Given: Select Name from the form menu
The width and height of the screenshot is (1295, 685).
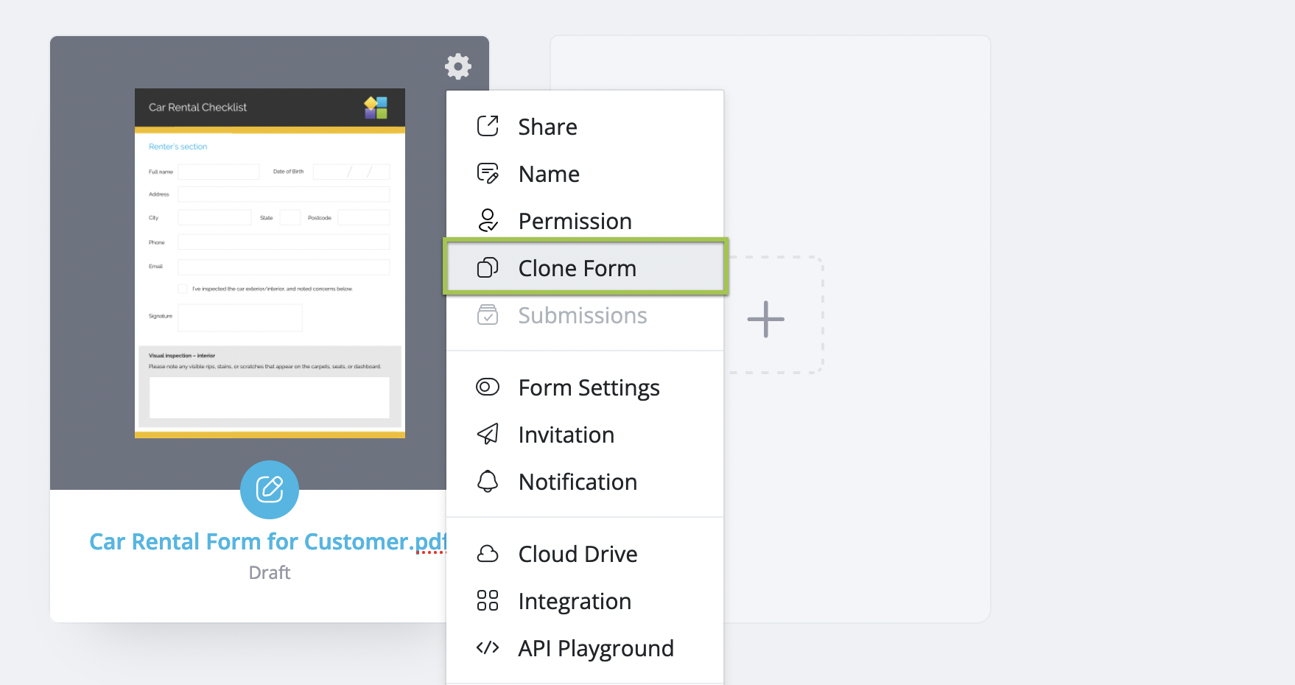Looking at the screenshot, I should click(x=549, y=175).
